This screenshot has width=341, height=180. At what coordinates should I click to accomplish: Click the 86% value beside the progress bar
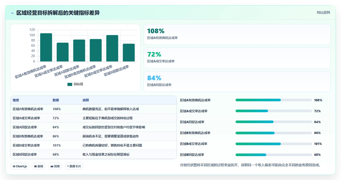pos(317,133)
